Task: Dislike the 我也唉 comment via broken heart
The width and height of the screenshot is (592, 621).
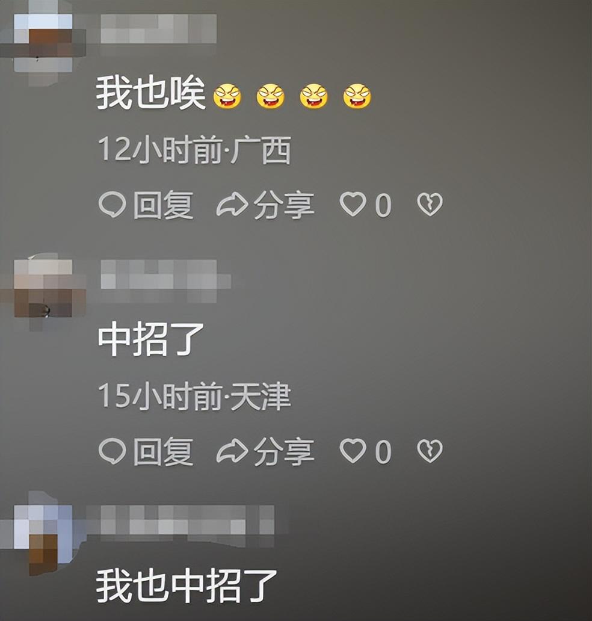Action: 430,205
